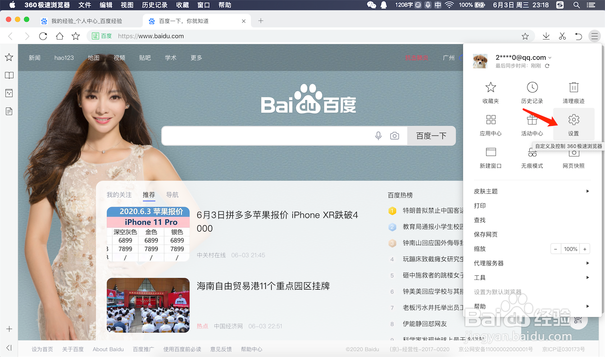Open the downloads icon in the toolbar
The image size is (605, 357).
pos(546,36)
